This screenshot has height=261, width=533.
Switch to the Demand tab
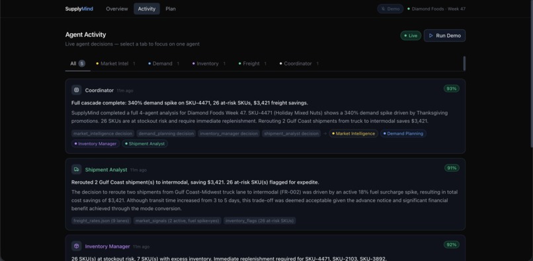[164, 63]
